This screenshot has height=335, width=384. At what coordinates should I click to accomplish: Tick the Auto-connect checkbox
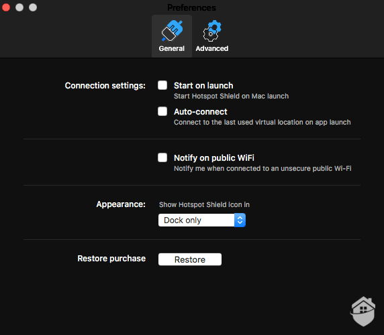pyautogui.click(x=162, y=111)
